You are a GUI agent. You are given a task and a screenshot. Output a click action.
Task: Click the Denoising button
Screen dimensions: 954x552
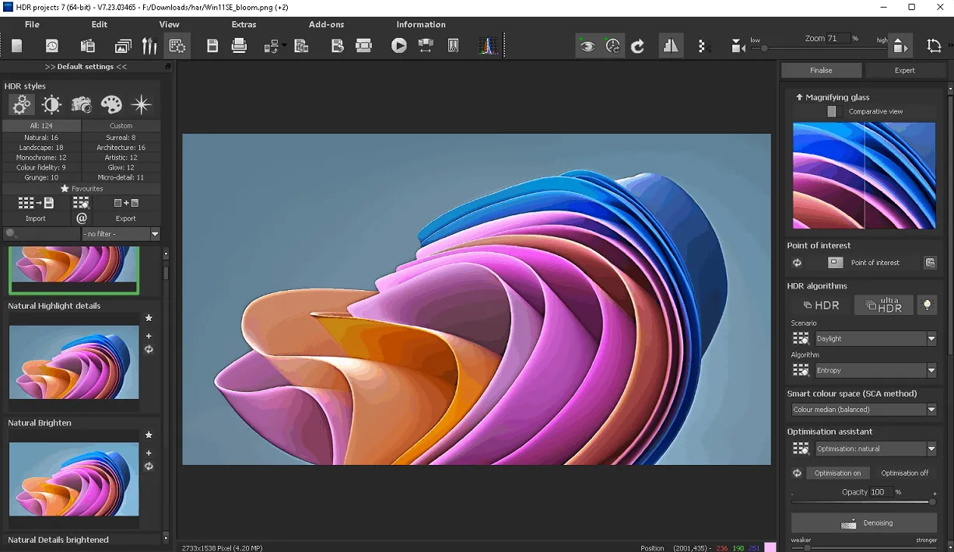[x=864, y=523]
